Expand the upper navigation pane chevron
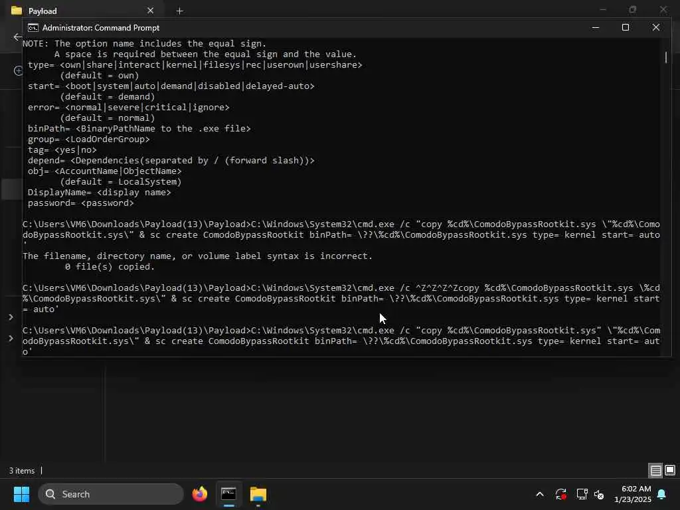The height and width of the screenshot is (510, 680). 11,317
